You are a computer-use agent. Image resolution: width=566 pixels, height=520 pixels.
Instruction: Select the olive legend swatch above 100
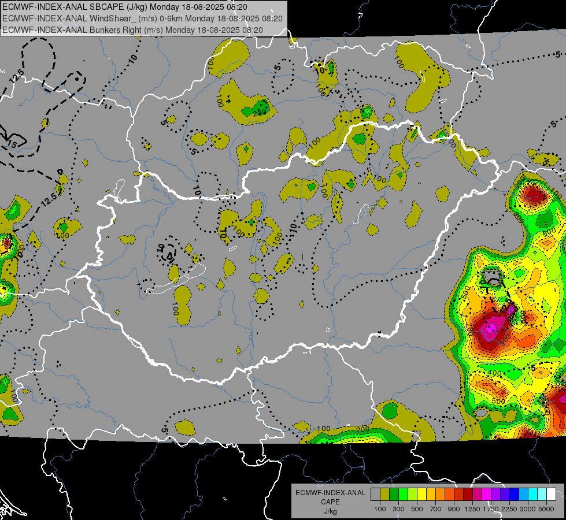pos(384,495)
